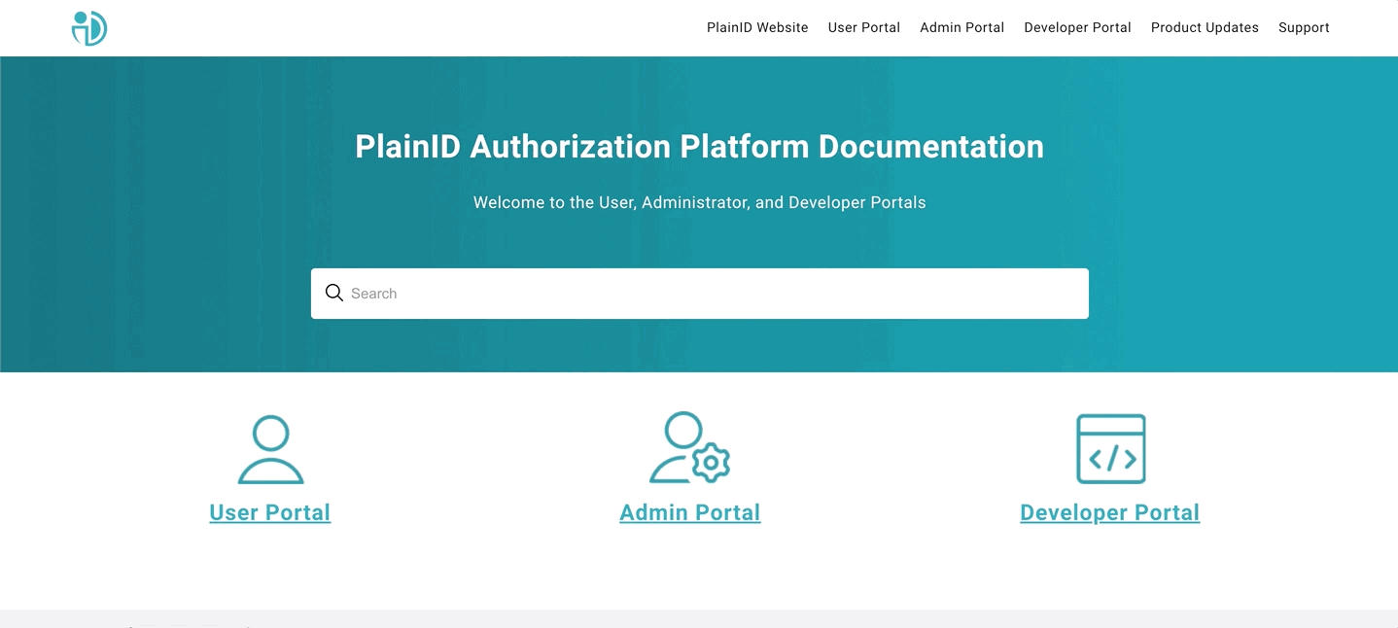1398x628 pixels.
Task: Open Support in top navigation
Action: (1304, 27)
